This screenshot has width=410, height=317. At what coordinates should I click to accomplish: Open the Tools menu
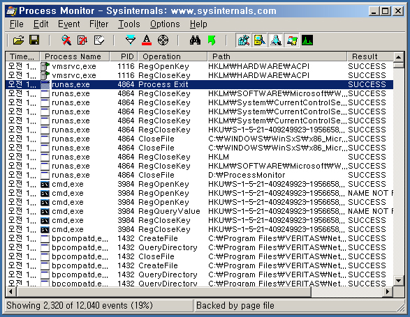pos(129,24)
